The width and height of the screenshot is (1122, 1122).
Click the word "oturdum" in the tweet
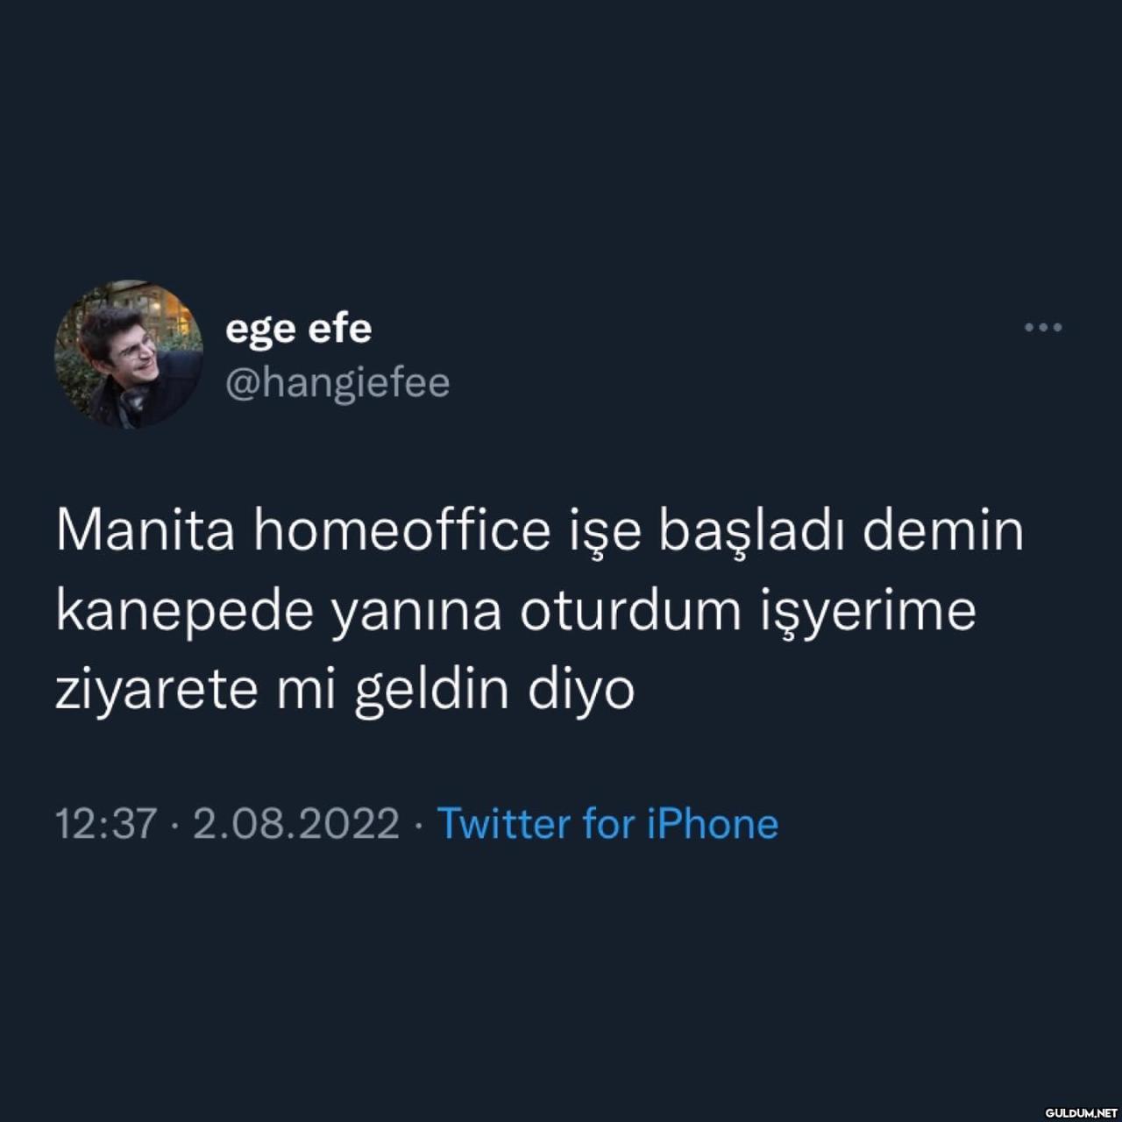(x=630, y=611)
